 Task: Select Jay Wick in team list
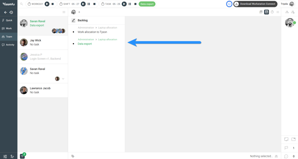click(x=42, y=43)
